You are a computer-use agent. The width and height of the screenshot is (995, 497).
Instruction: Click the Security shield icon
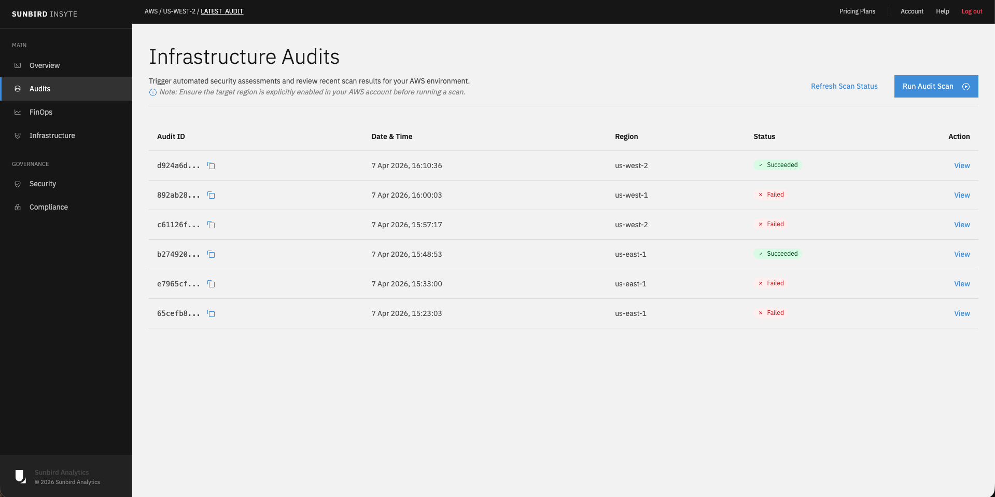[x=17, y=184]
